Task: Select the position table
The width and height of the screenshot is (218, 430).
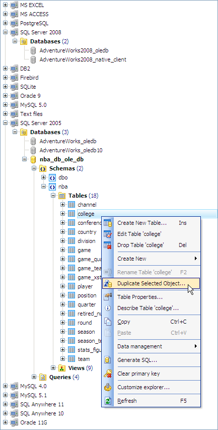Action: pos(87,295)
